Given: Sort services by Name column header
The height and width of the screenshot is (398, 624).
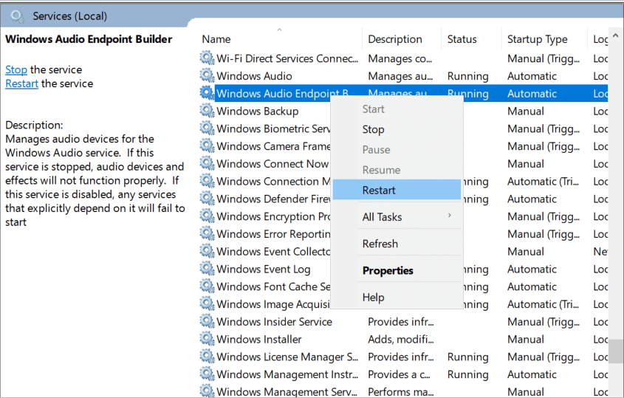Looking at the screenshot, I should point(280,39).
